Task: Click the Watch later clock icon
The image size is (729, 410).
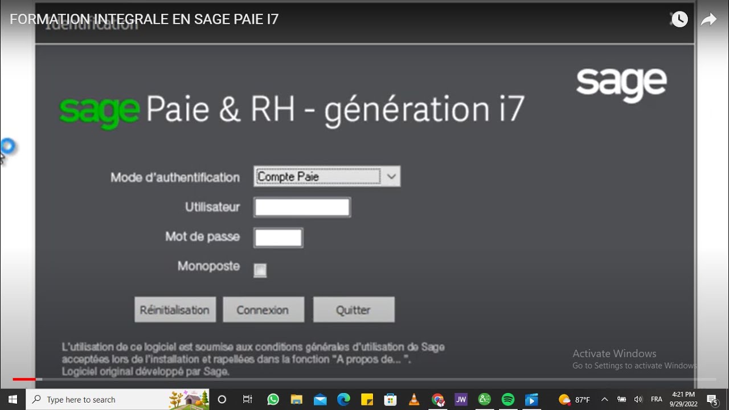Action: pyautogui.click(x=679, y=19)
